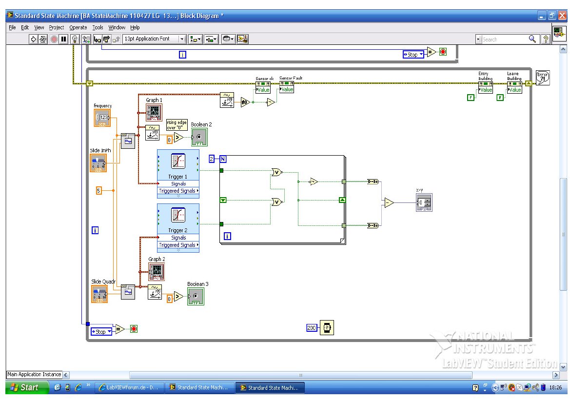The height and width of the screenshot is (403, 570).
Task: Click the Step Over button
Action: [x=106, y=39]
